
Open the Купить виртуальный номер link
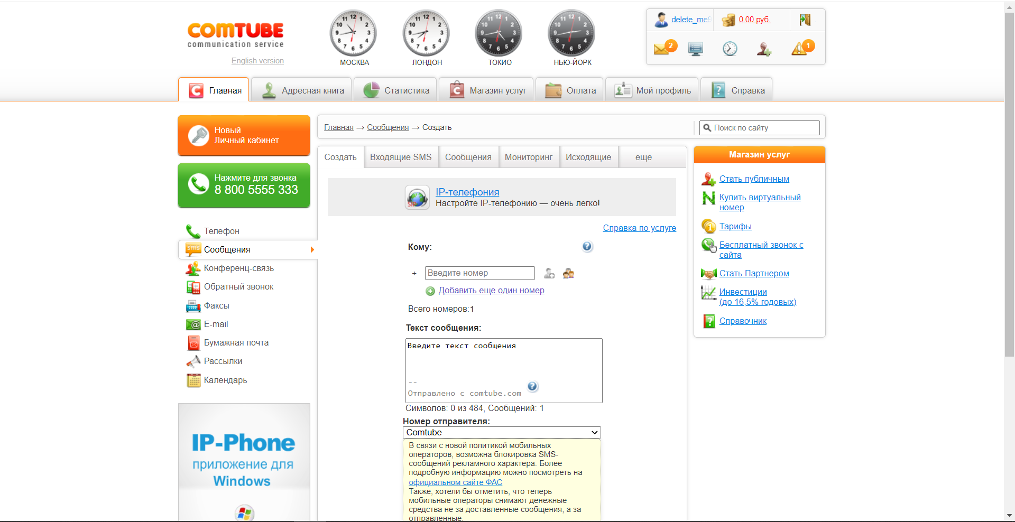[x=760, y=202]
